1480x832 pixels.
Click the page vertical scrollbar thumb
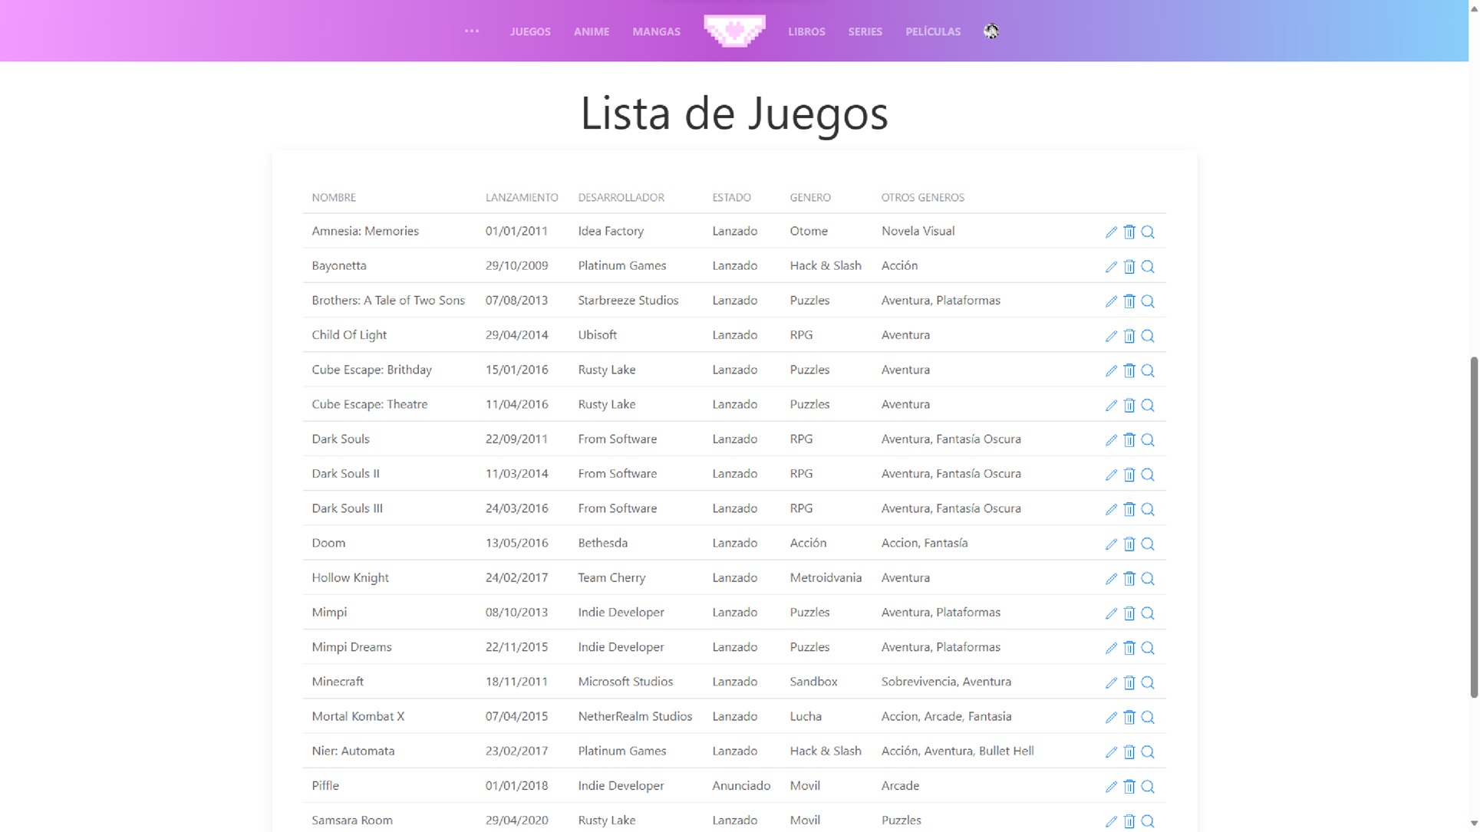1473,526
